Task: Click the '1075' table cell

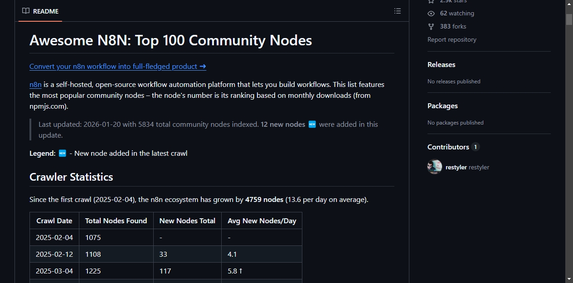Action: click(x=116, y=237)
